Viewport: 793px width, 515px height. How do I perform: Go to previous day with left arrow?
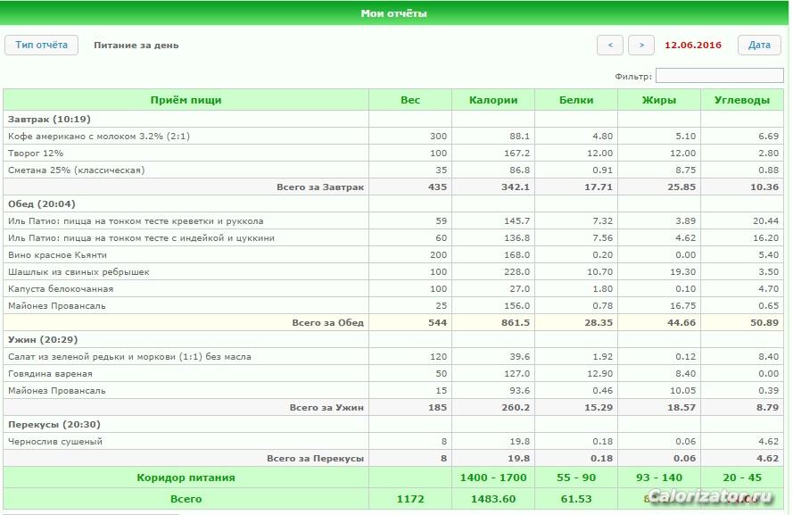609,45
